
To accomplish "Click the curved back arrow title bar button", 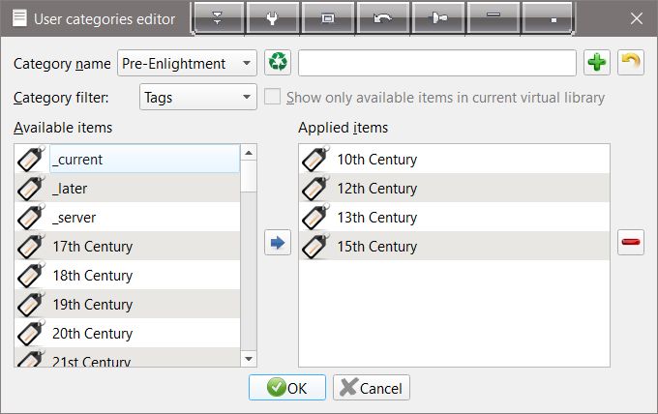I will (382, 17).
